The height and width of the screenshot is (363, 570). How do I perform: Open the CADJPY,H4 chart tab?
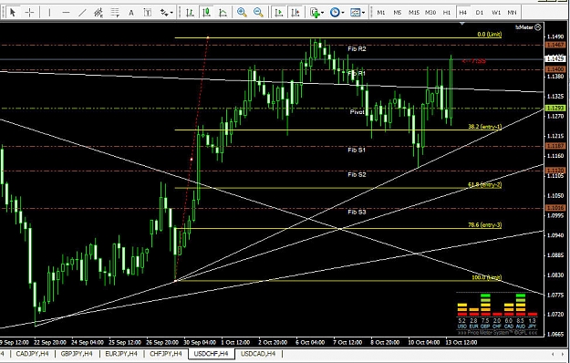(x=32, y=354)
